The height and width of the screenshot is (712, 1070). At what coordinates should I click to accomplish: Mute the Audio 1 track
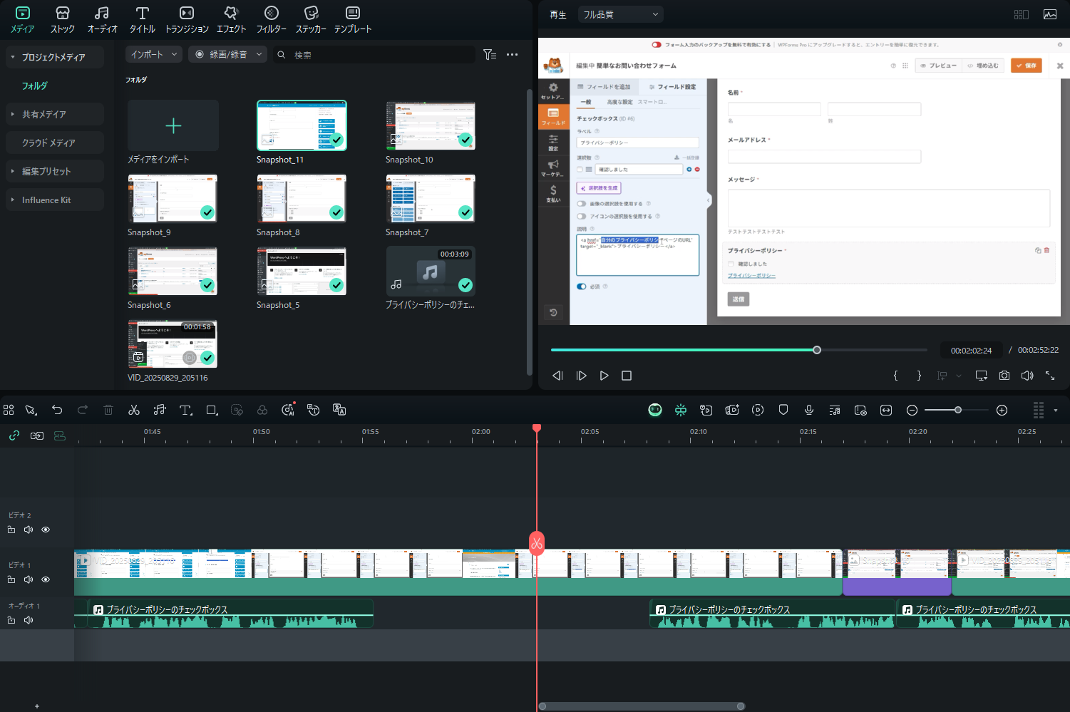pyautogui.click(x=29, y=620)
